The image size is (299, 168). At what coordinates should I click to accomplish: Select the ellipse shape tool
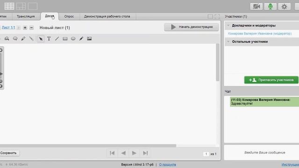(73, 39)
